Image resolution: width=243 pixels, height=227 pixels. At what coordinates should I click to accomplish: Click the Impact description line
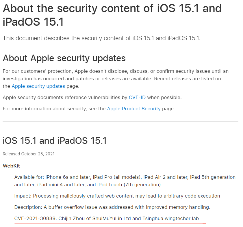117,196
